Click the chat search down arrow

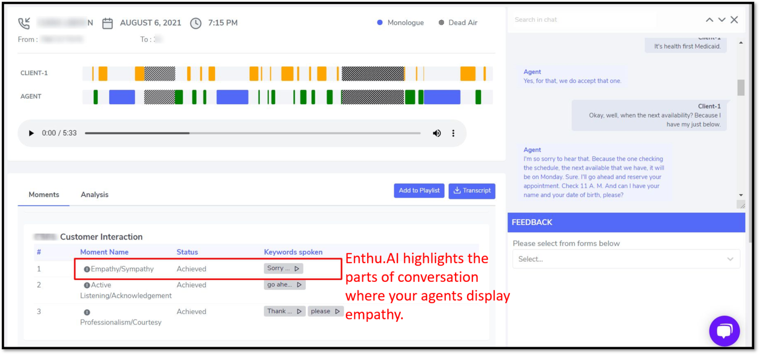(721, 20)
